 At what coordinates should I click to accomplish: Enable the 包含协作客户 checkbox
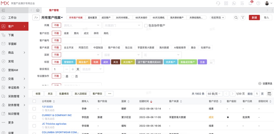coord(146,26)
